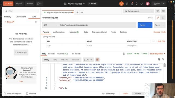The width and height of the screenshot is (175, 98).
Task: Click the orange sync icon
Action: 121,4
